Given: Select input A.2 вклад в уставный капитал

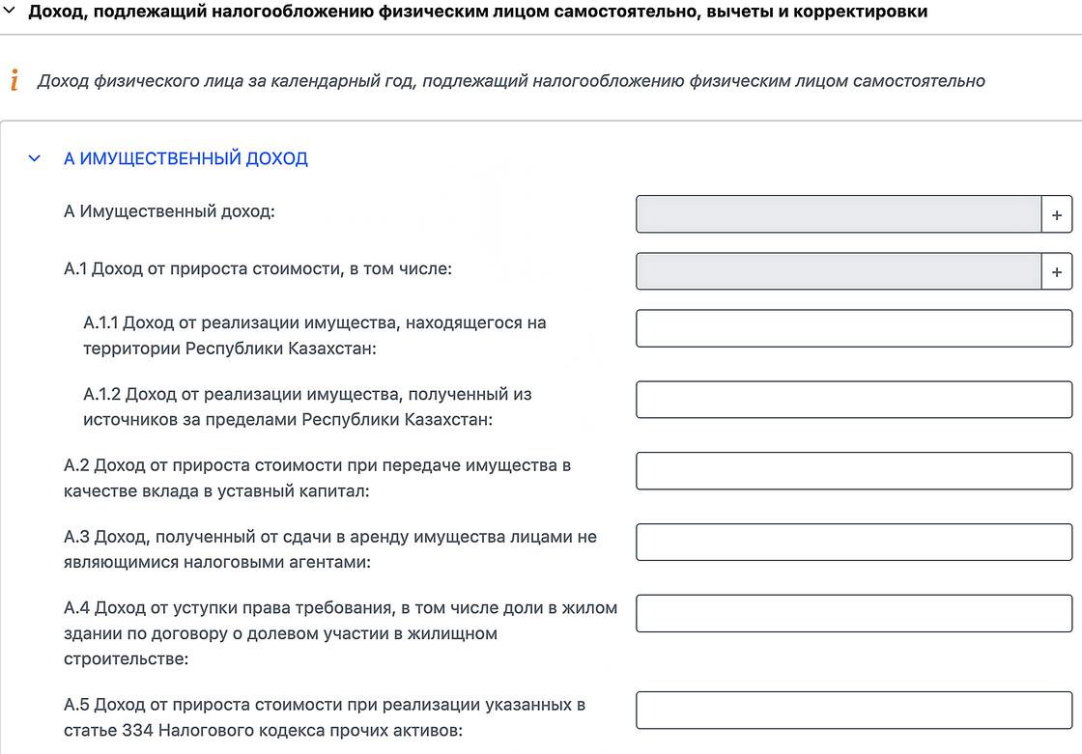Looking at the screenshot, I should tap(854, 470).
